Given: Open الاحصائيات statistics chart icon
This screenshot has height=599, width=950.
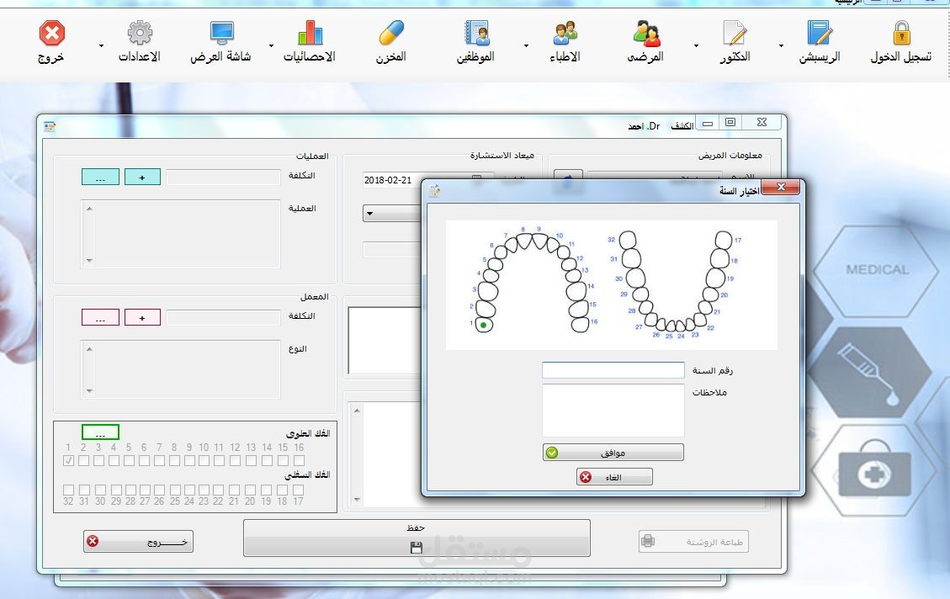Looking at the screenshot, I should click(x=310, y=33).
